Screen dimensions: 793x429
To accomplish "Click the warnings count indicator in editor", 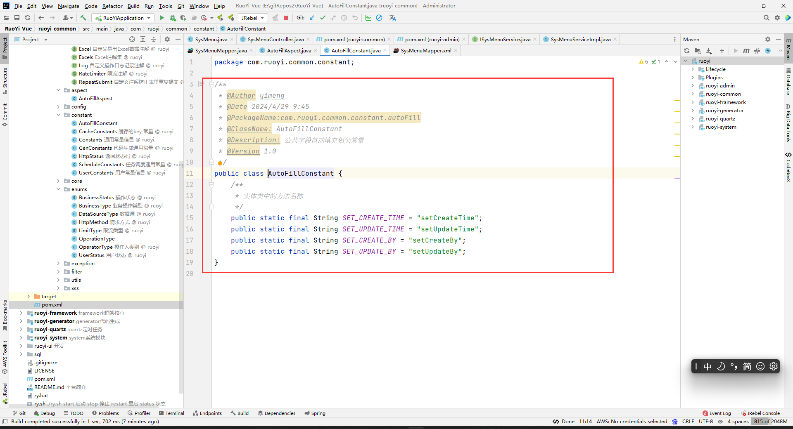I will pos(643,61).
